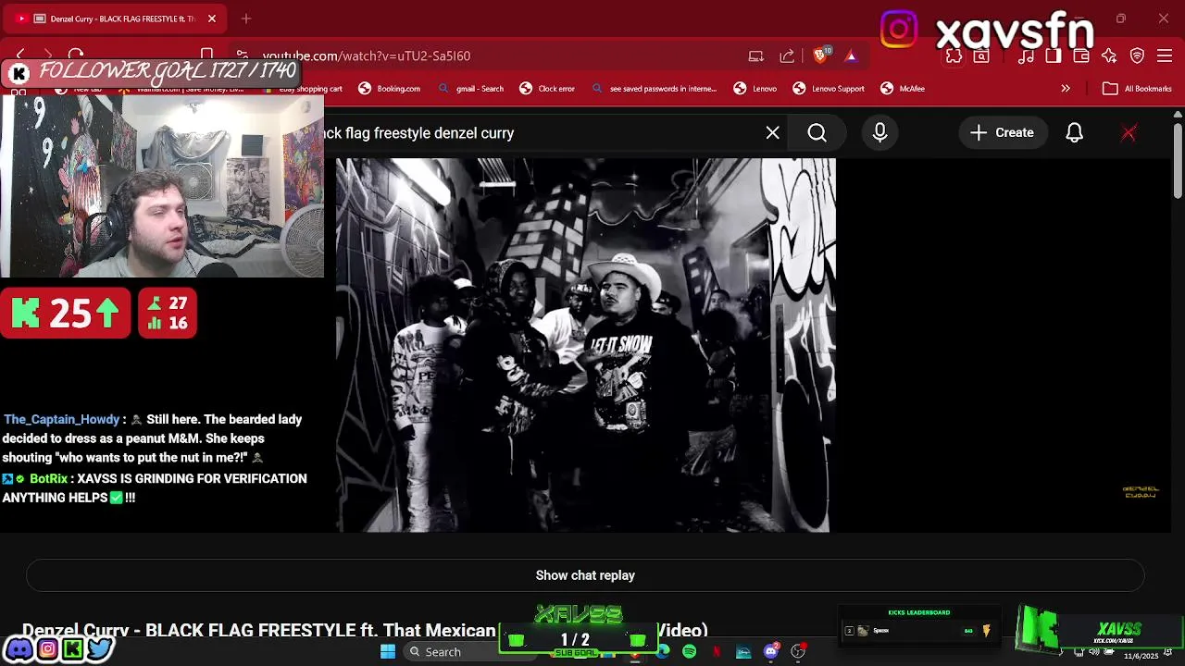
Task: Open Leo AI sparkle icon
Action: coord(1109,55)
